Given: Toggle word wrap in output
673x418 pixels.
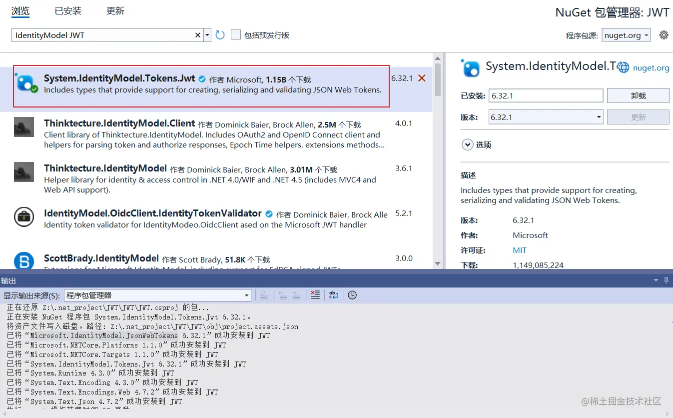Looking at the screenshot, I should click(333, 295).
